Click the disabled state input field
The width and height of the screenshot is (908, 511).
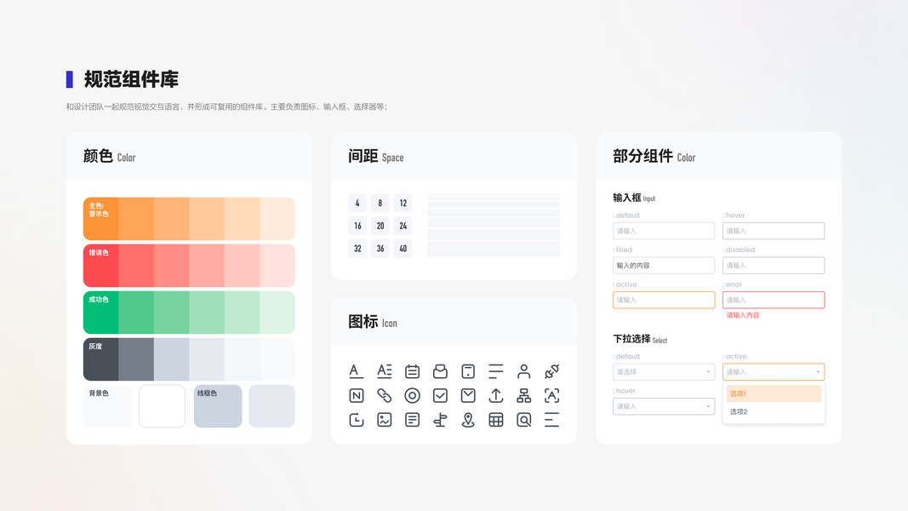(773, 266)
